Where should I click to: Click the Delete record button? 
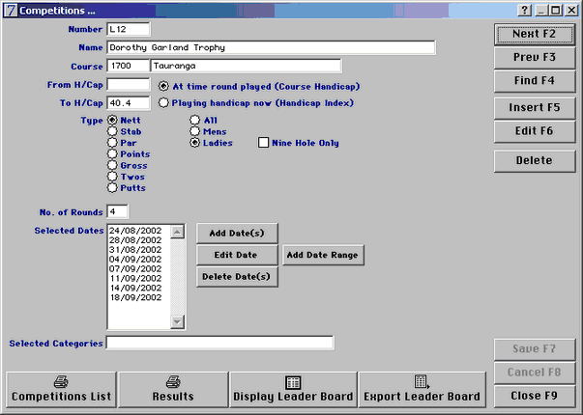click(x=535, y=161)
